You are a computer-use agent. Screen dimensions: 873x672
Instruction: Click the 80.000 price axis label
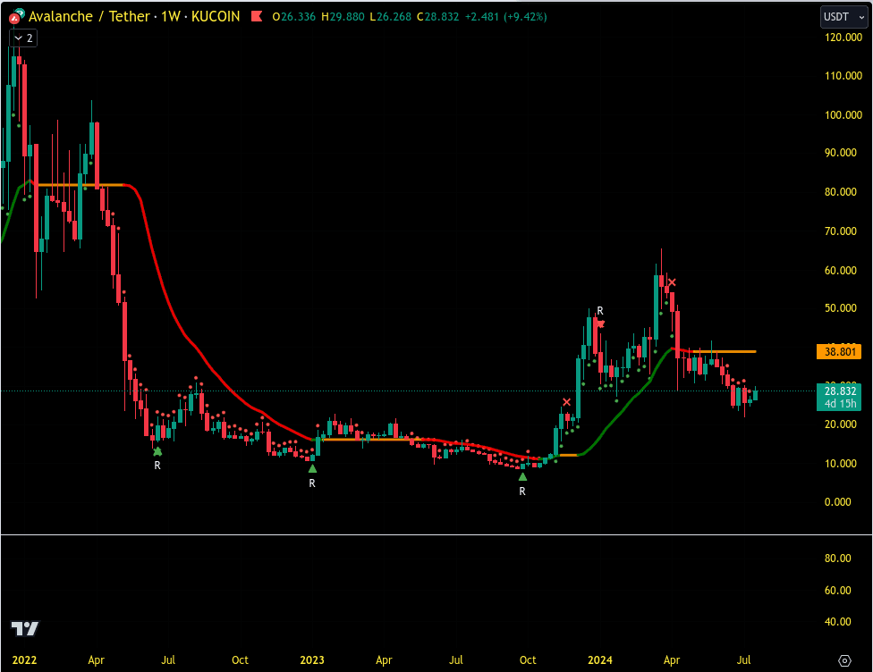[x=840, y=192]
